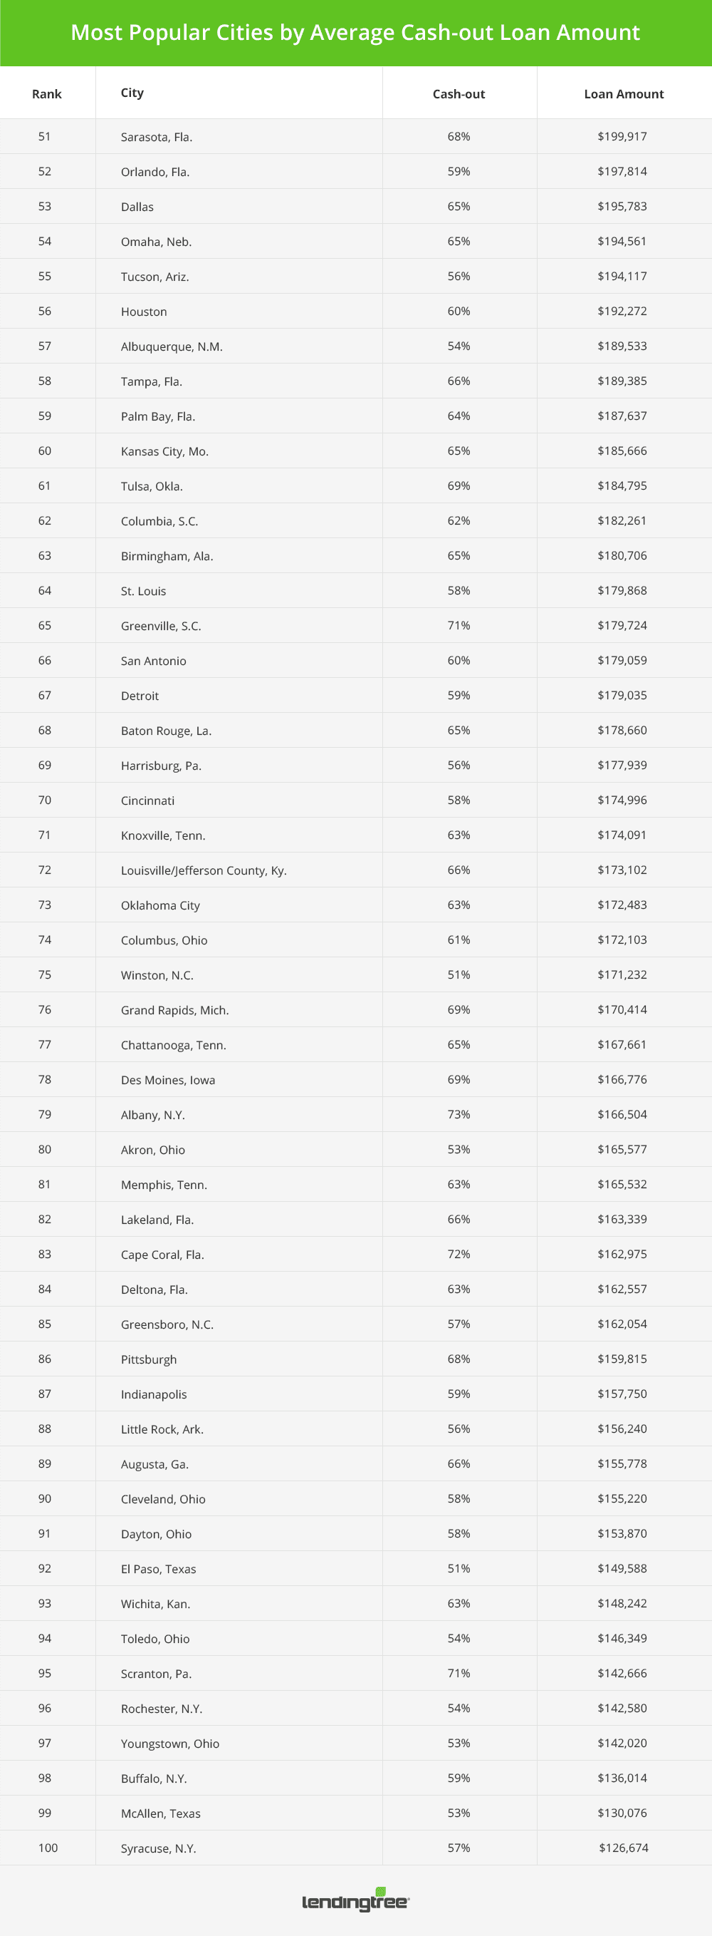Click Cape Coral, Fla. cash-out 72%
This screenshot has height=1936, width=712.
(459, 1255)
